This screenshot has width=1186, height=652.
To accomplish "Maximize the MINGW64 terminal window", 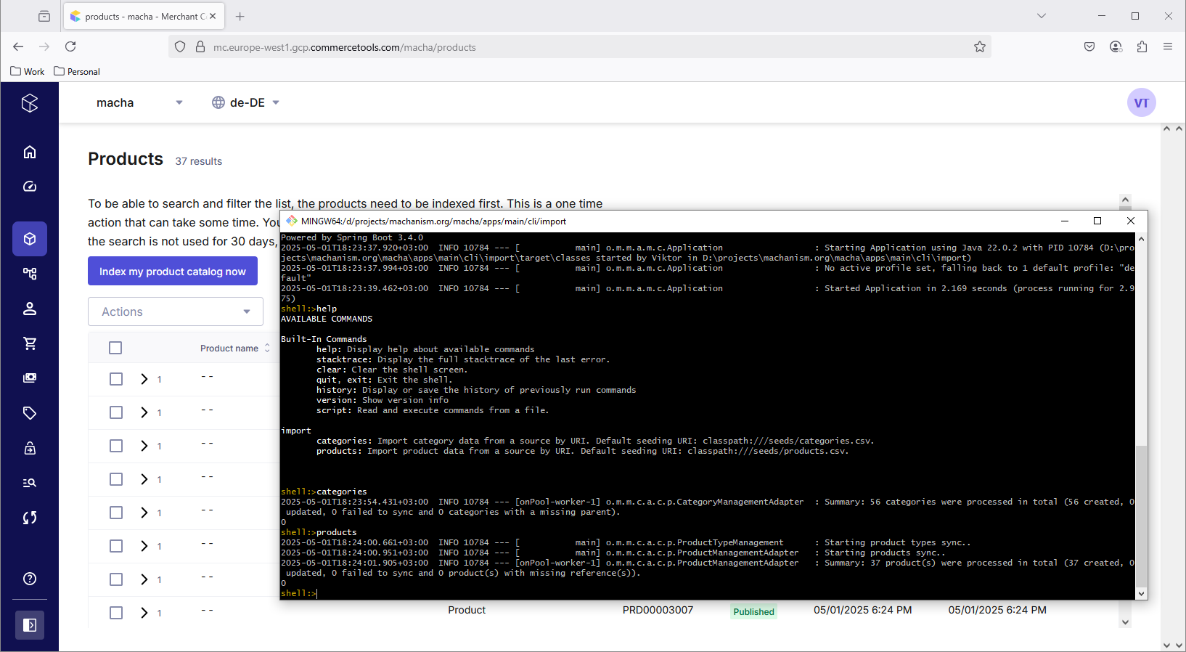I will click(x=1097, y=221).
